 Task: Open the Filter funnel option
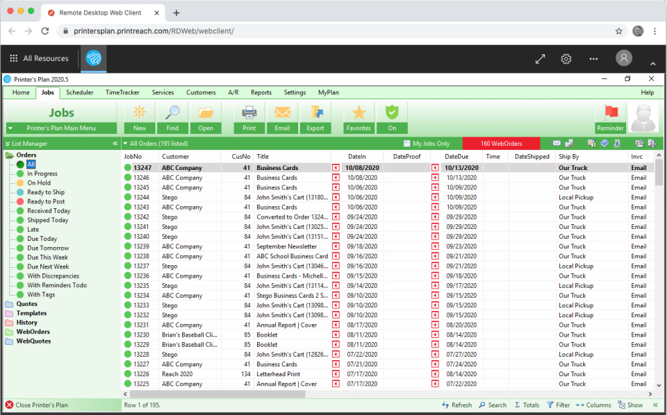tap(558, 405)
